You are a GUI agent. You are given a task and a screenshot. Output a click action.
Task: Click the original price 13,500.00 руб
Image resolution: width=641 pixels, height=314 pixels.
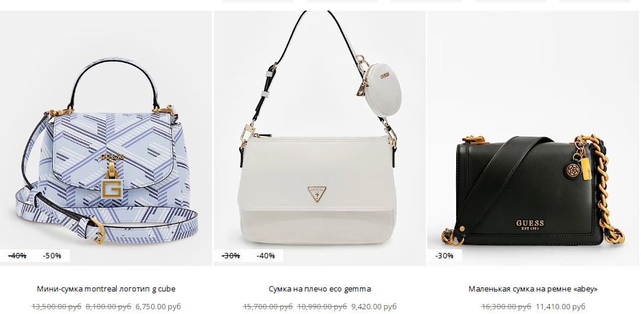[x=56, y=306]
